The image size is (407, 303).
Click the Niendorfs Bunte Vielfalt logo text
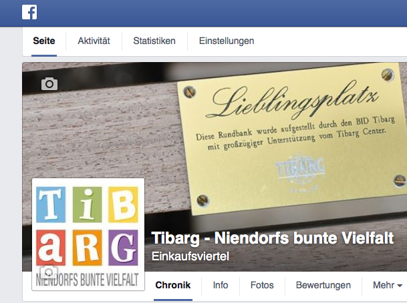click(87, 280)
